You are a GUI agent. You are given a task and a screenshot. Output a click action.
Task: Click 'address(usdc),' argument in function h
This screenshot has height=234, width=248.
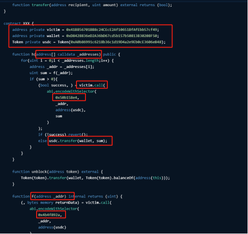[x=70, y=110]
